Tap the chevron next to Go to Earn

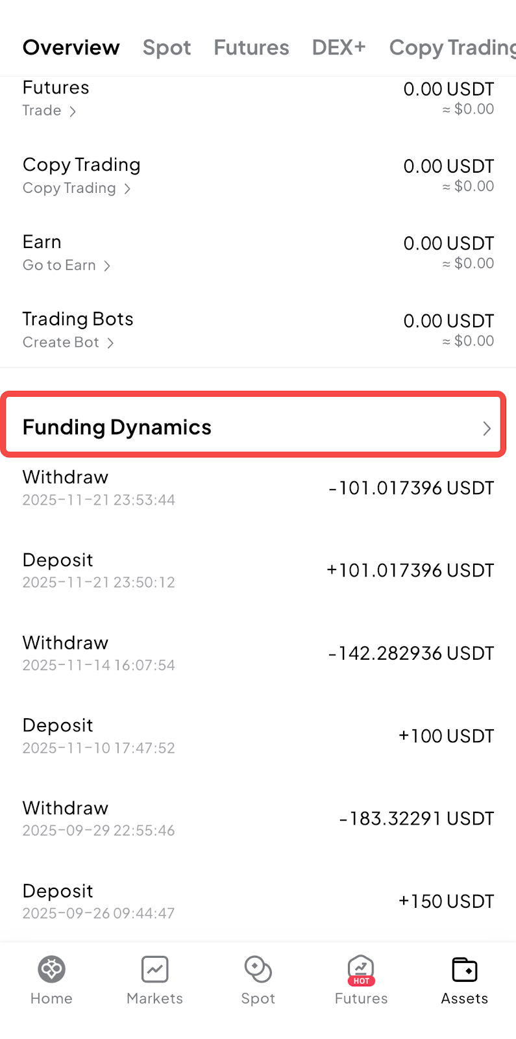107,266
